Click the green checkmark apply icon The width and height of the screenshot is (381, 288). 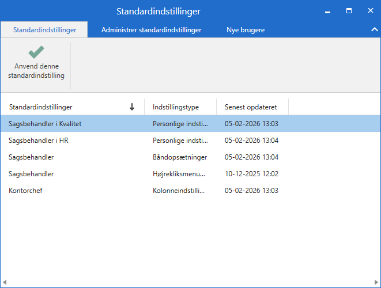point(36,52)
